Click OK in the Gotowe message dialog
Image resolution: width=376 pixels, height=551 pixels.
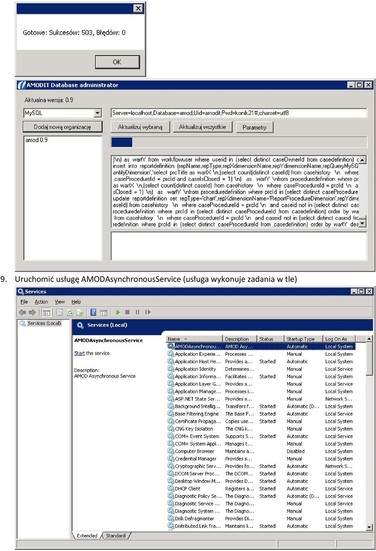(117, 62)
